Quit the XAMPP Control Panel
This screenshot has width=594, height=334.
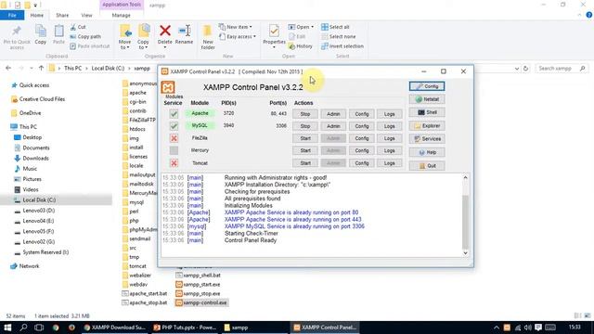(x=427, y=166)
